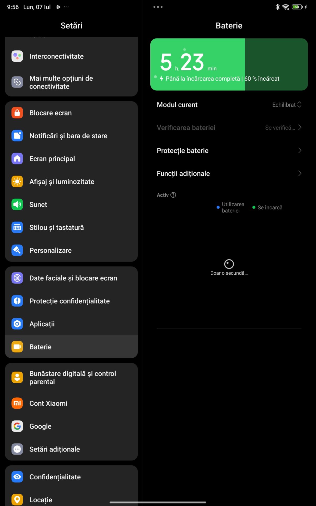The width and height of the screenshot is (316, 506).
Task: Tap the Afișaj și luminozitate sun icon
Action: [17, 182]
